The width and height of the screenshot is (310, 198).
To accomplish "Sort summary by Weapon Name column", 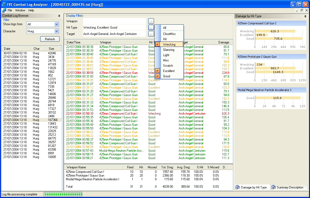I will (94, 167).
